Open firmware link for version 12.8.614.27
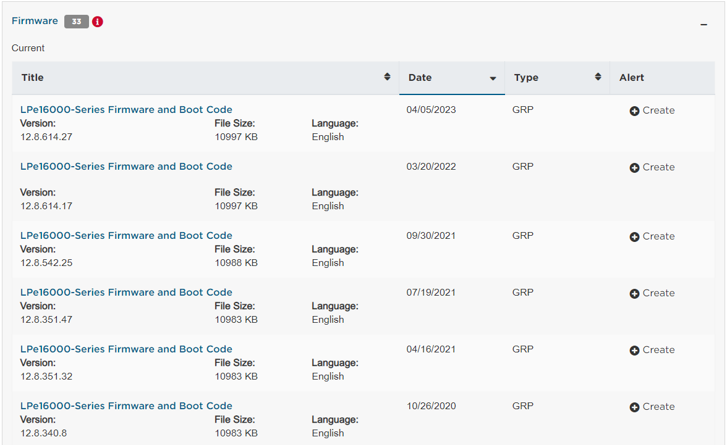 pyautogui.click(x=126, y=110)
